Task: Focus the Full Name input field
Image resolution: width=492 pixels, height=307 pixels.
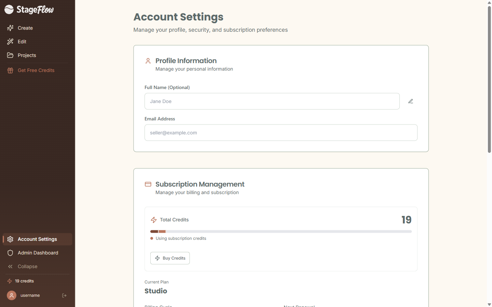Action: tap(272, 101)
